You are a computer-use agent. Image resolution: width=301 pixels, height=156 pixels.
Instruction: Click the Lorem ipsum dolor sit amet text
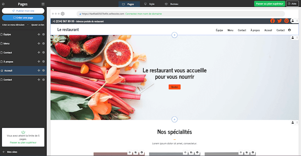tap(175, 144)
